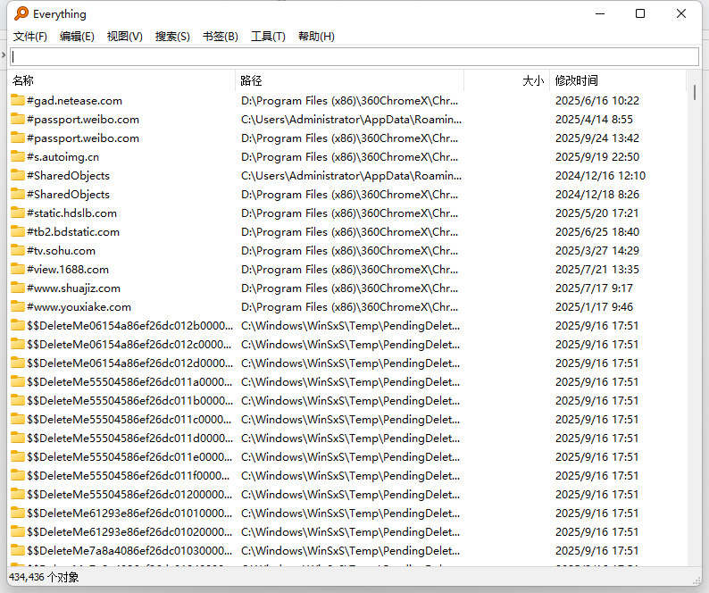The width and height of the screenshot is (709, 593).
Task: Select the #gad.netease.com folder icon
Action: click(x=18, y=100)
